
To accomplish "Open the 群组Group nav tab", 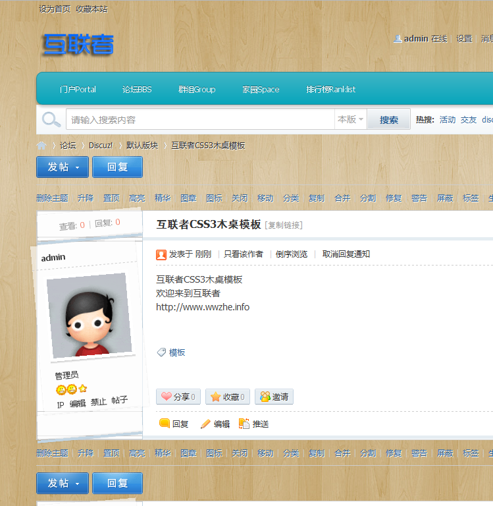I will click(197, 89).
